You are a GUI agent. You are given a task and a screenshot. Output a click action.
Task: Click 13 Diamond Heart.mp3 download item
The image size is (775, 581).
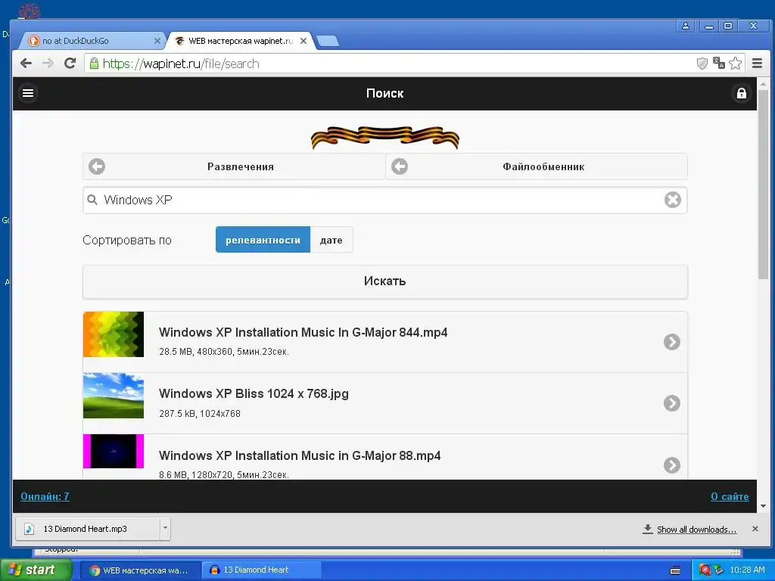(88, 529)
